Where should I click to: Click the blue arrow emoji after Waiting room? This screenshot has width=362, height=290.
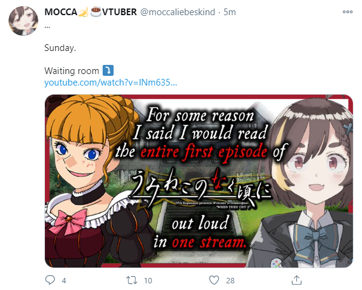click(108, 70)
